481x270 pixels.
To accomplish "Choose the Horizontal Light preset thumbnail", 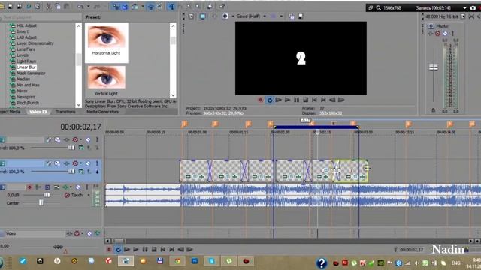I will pyautogui.click(x=107, y=43).
